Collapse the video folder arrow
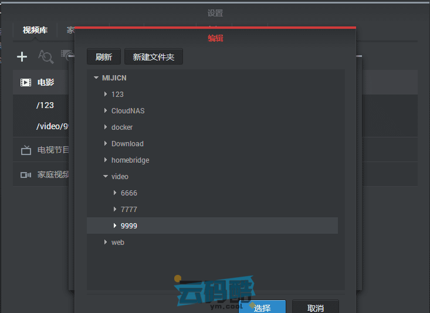This screenshot has width=430, height=313. 106,176
